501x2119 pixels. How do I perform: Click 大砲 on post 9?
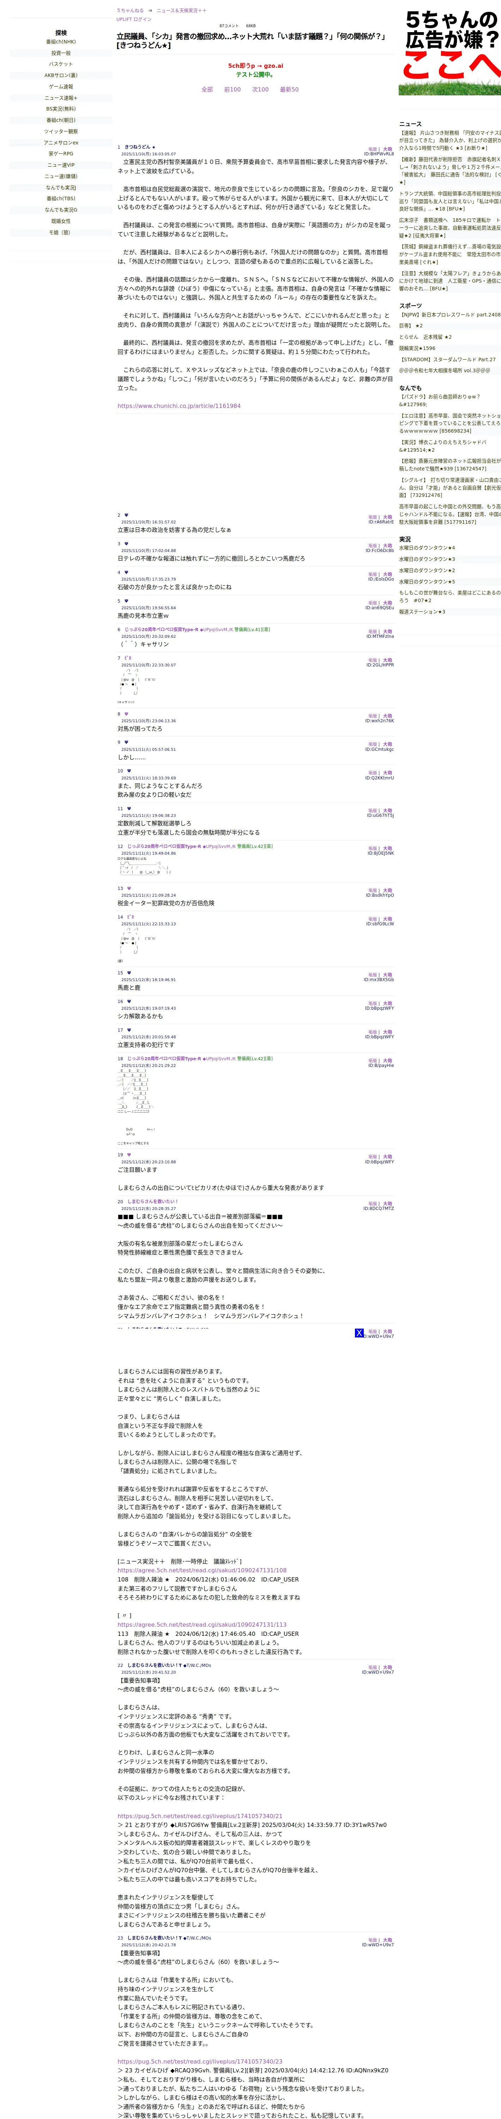point(388,744)
